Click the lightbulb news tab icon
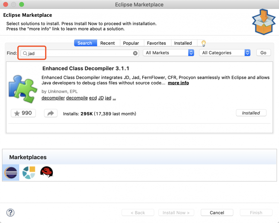 pyautogui.click(x=203, y=43)
